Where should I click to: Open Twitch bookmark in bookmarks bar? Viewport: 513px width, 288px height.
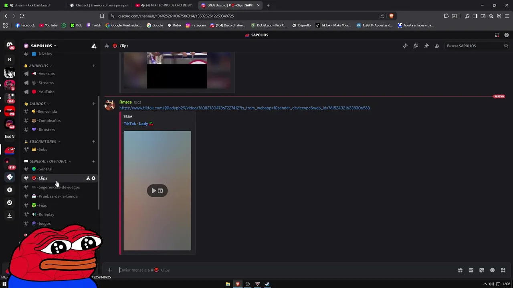pos(94,25)
